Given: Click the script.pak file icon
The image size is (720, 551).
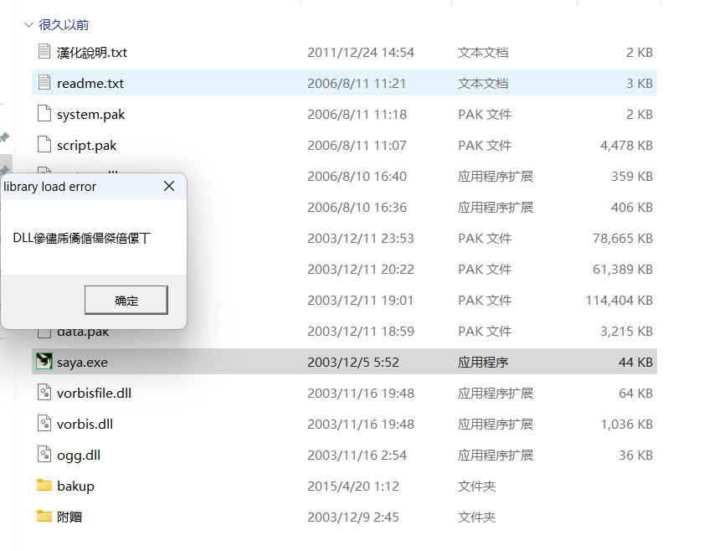Looking at the screenshot, I should tap(44, 145).
